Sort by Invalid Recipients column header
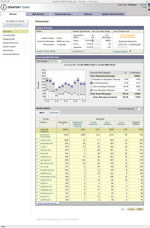Viewport: 150px width, 228px height. pyautogui.click(x=93, y=123)
